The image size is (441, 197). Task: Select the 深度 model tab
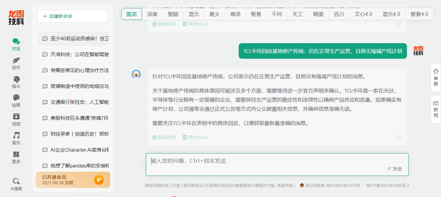click(152, 14)
